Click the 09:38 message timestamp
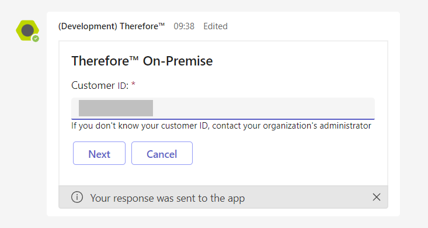This screenshot has height=228, width=428. (x=184, y=26)
